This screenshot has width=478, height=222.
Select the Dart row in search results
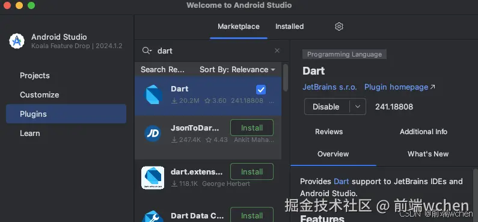[208, 96]
